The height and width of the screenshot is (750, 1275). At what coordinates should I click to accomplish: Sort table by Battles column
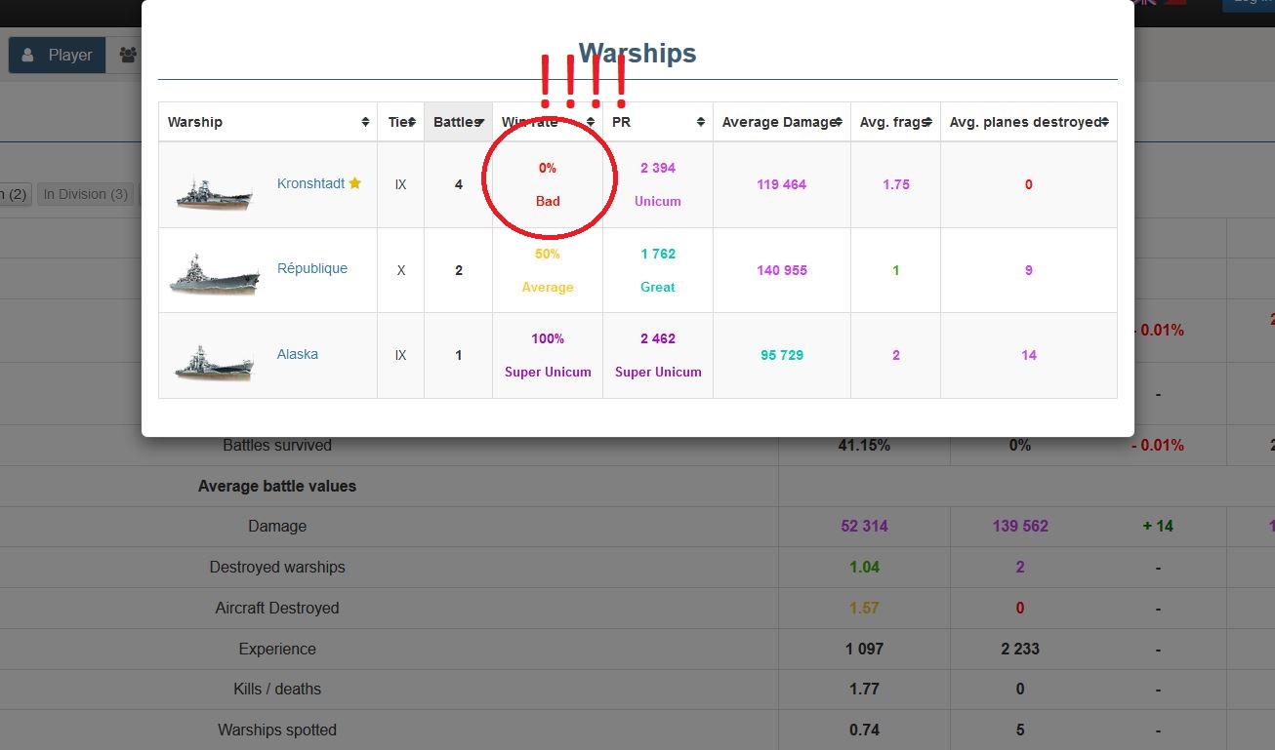(x=458, y=122)
